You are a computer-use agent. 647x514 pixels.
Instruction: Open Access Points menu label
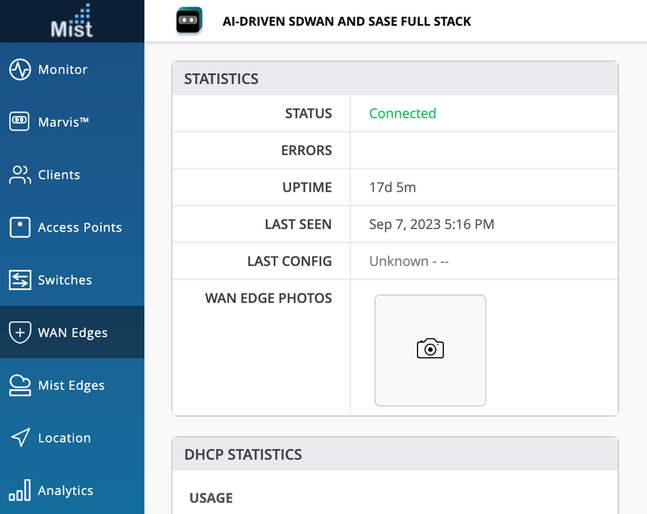coord(80,227)
